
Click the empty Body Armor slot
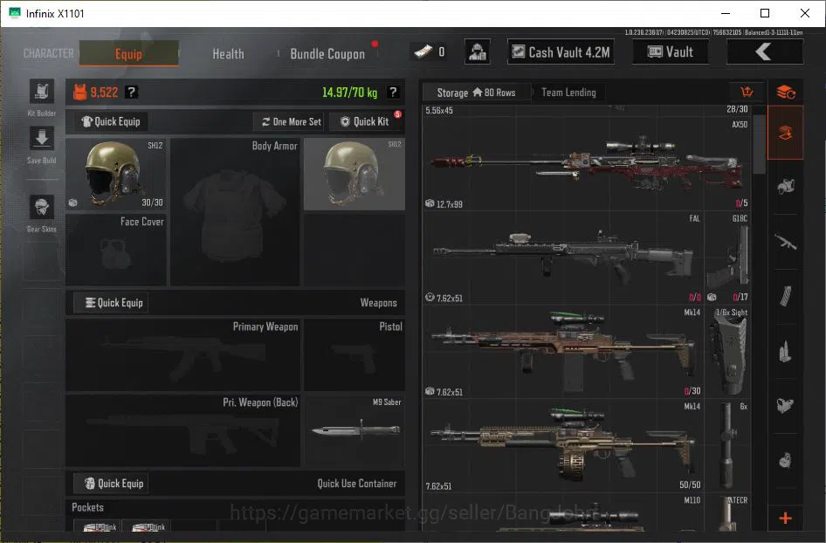[x=235, y=212]
